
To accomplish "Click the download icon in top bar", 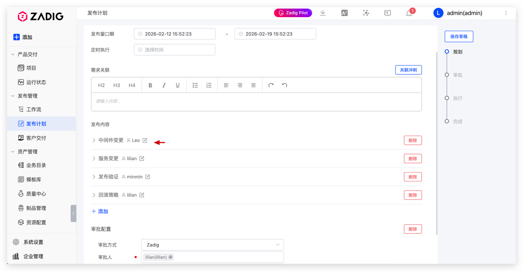I will (323, 13).
